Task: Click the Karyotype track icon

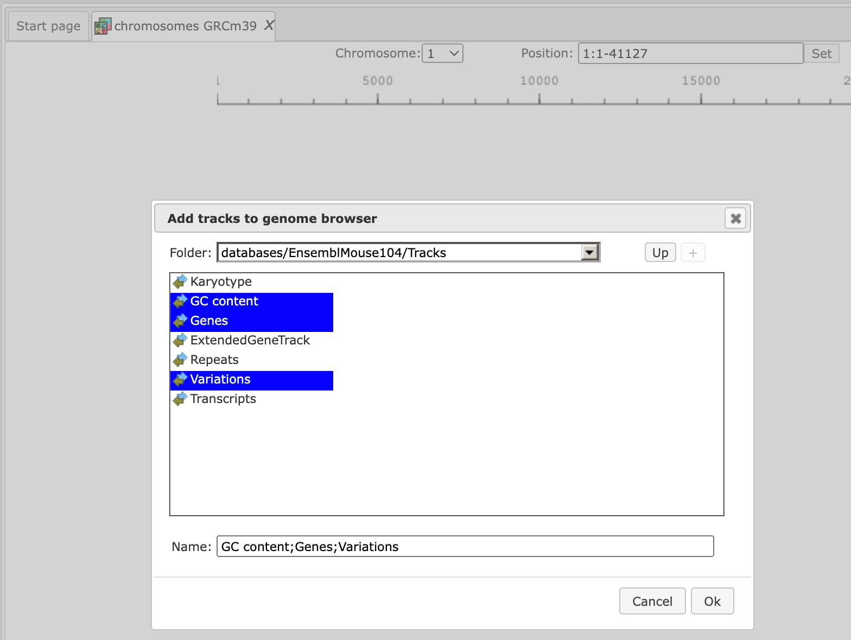Action: tap(180, 281)
